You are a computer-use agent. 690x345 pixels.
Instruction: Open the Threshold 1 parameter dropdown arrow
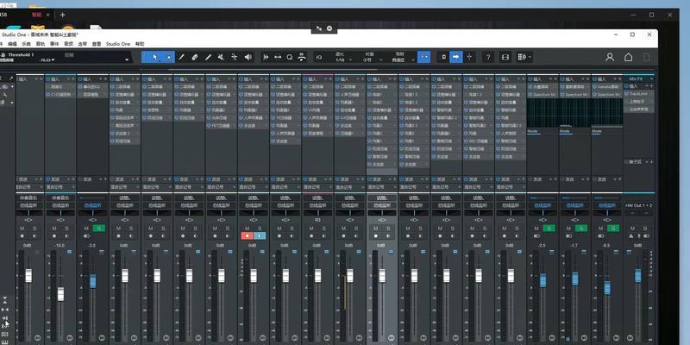(x=127, y=60)
